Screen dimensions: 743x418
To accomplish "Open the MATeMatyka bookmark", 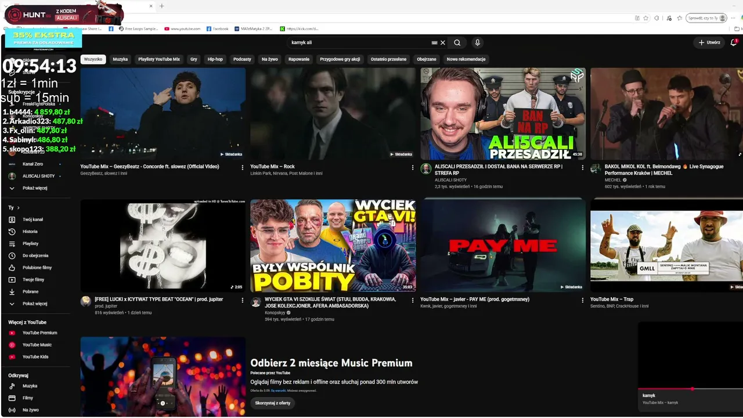I will pos(254,28).
